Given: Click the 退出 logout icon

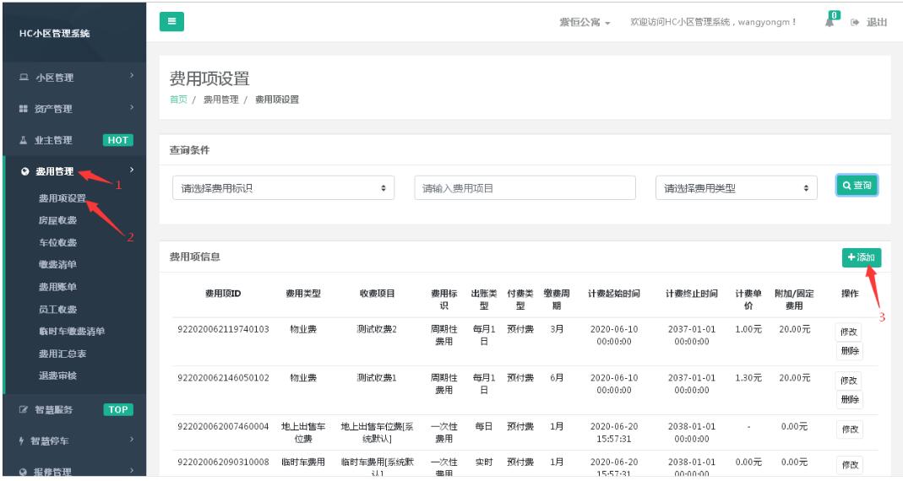Looking at the screenshot, I should (855, 22).
